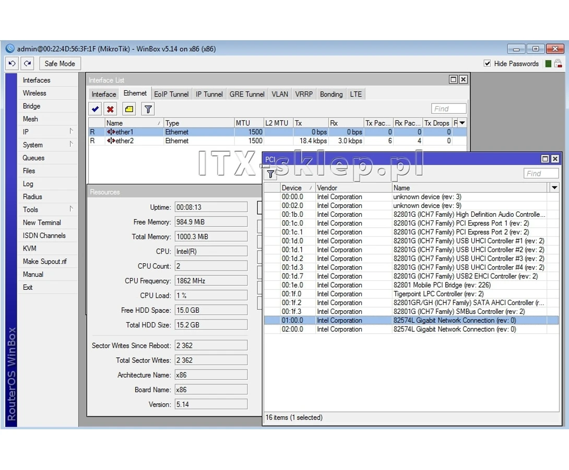Click the Vendor column header in PCI
This screenshot has height=470, width=569.
tap(353, 187)
